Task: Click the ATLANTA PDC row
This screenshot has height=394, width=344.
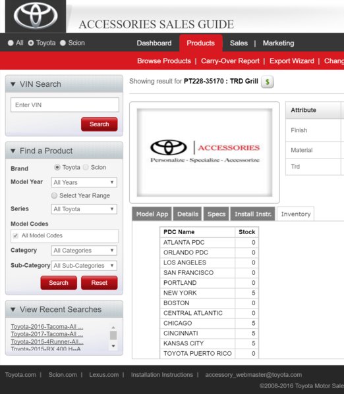Action: pyautogui.click(x=210, y=243)
